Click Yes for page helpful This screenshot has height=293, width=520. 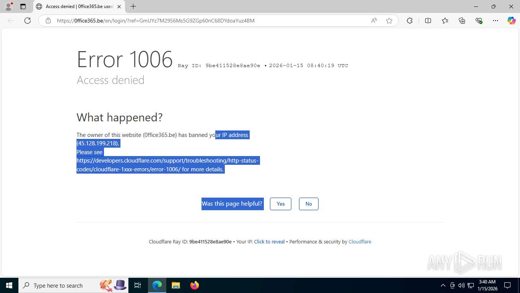(x=281, y=204)
